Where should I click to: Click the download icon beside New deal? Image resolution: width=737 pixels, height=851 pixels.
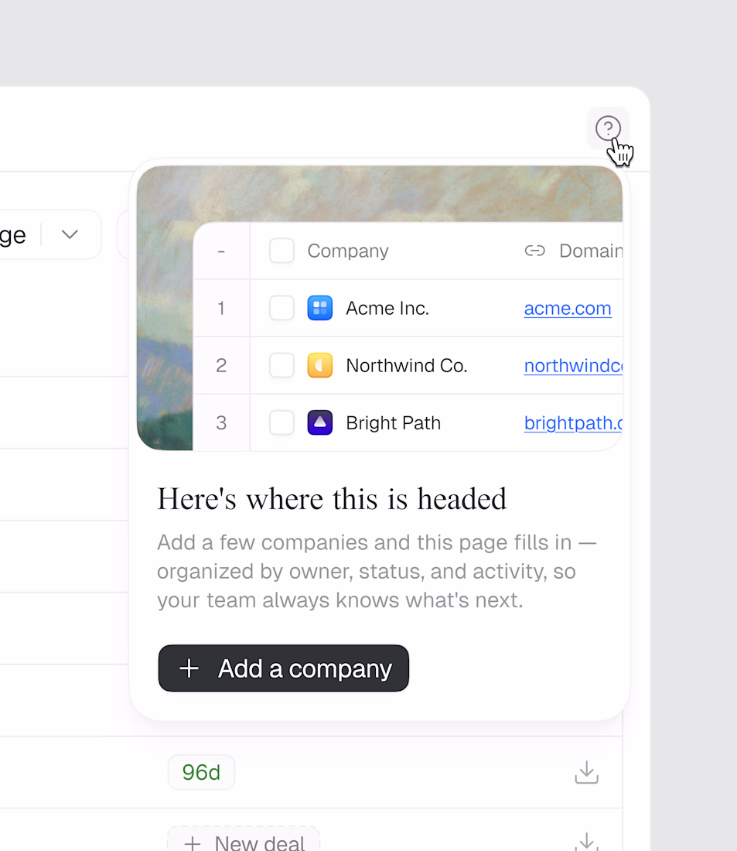pyautogui.click(x=587, y=841)
